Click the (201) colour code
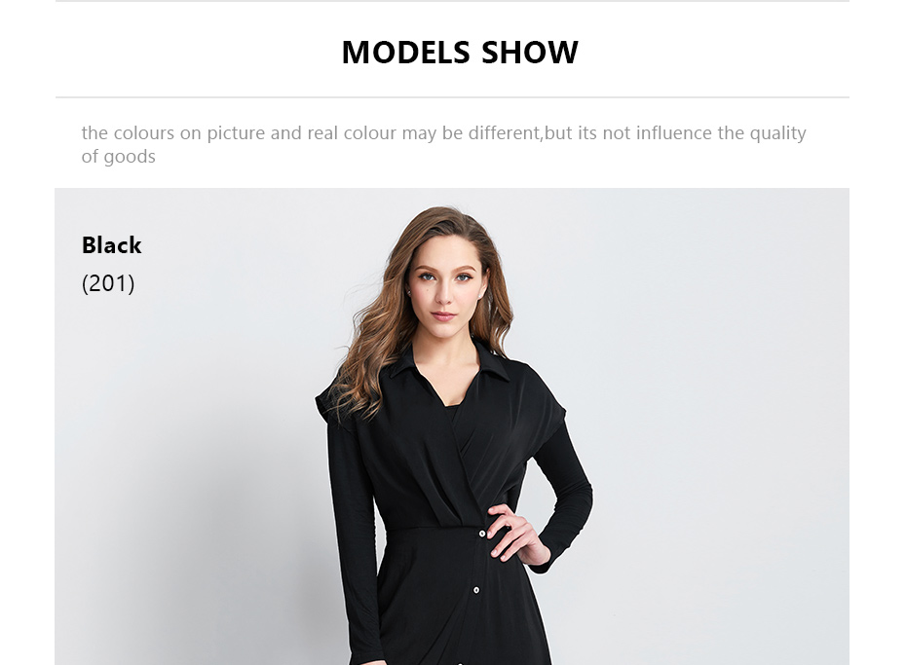This screenshot has width=906, height=665. click(108, 283)
